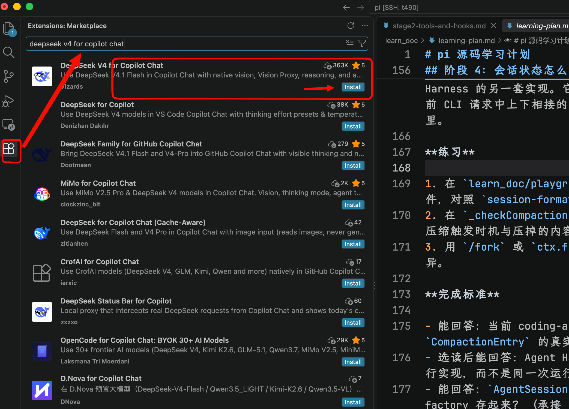Open D.Nova for Copilot Chat icon
This screenshot has width=569, height=409.
pyautogui.click(x=42, y=390)
